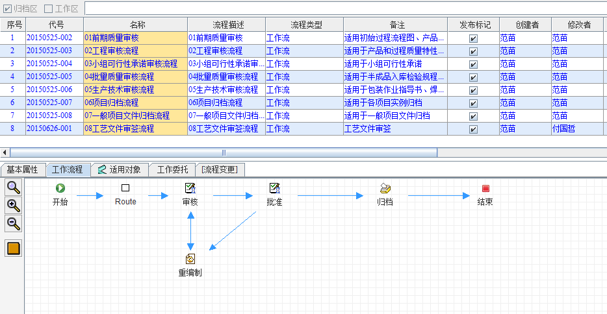Open the 工作委托 tab
Screen dimensions: 607x314
[x=172, y=169]
